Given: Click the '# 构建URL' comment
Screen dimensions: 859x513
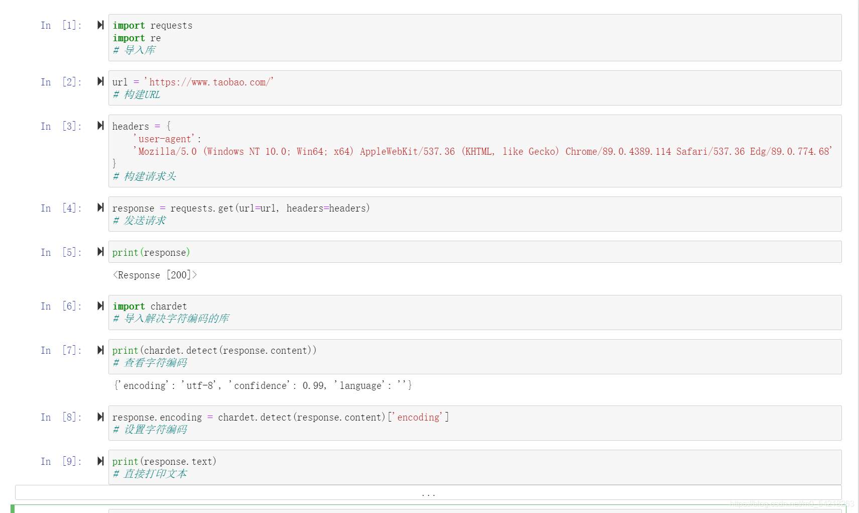Looking at the screenshot, I should click(x=137, y=94).
